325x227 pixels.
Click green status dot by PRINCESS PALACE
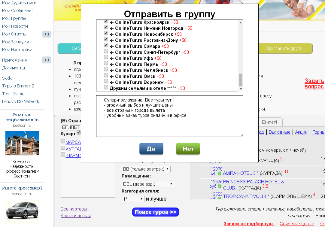[x=220, y=186]
